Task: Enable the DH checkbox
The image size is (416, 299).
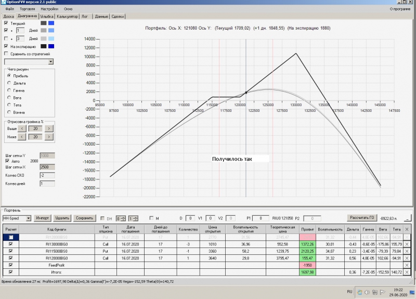Action: [102, 218]
